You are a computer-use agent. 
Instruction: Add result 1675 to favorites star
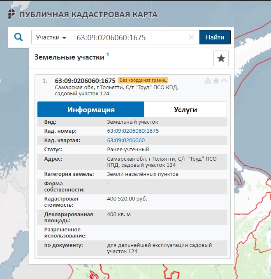[216, 81]
